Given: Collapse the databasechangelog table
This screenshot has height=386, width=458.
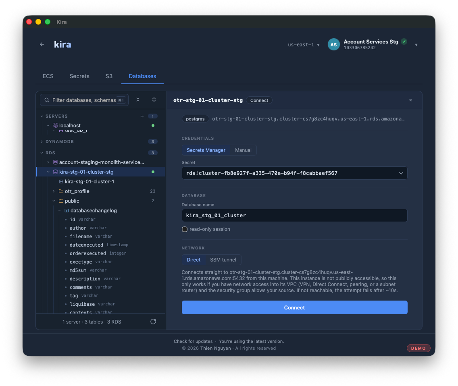Looking at the screenshot, I should pos(60,210).
